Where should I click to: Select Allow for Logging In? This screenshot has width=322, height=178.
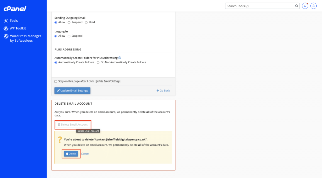click(x=56, y=36)
